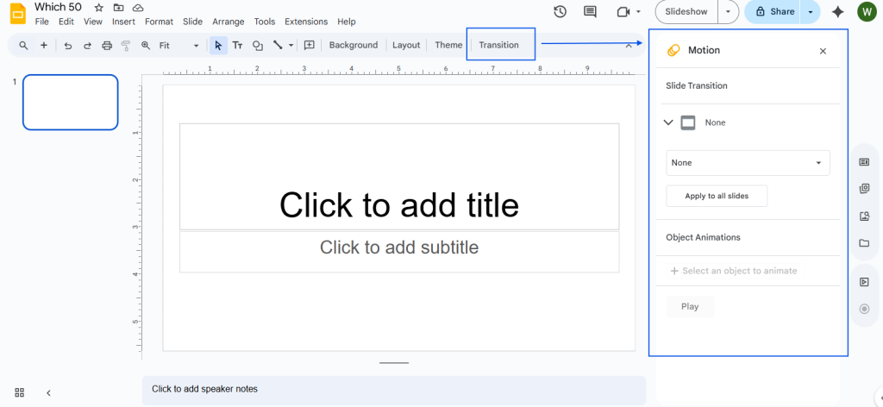Screen dimensions: 883x407
Task: Open version history clock icon
Action: pyautogui.click(x=560, y=11)
